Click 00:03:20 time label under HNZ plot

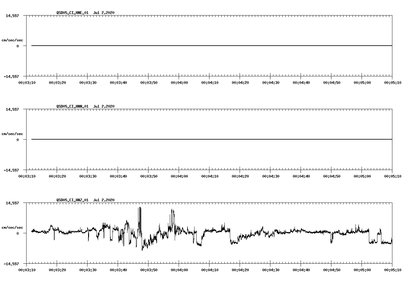[x=57, y=270]
